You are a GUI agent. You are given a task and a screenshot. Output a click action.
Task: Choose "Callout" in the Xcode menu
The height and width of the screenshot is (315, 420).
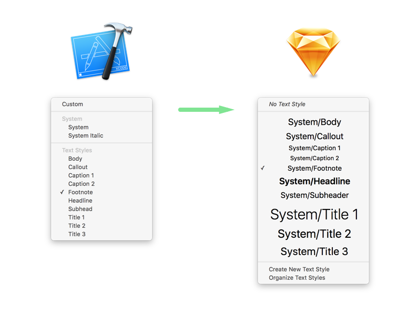click(78, 167)
